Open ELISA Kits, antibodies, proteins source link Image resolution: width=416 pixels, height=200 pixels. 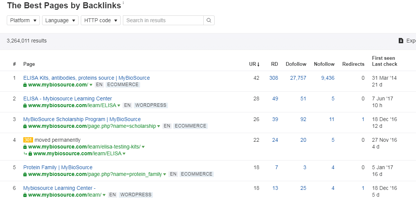[86, 78]
